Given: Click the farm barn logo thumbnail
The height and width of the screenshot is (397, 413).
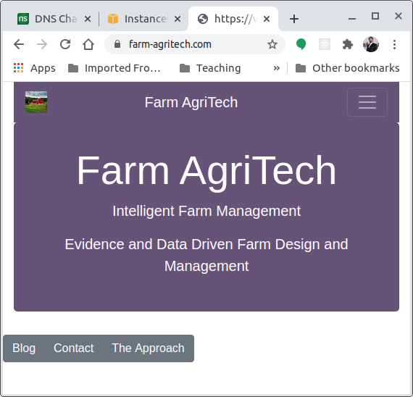Looking at the screenshot, I should point(36,102).
